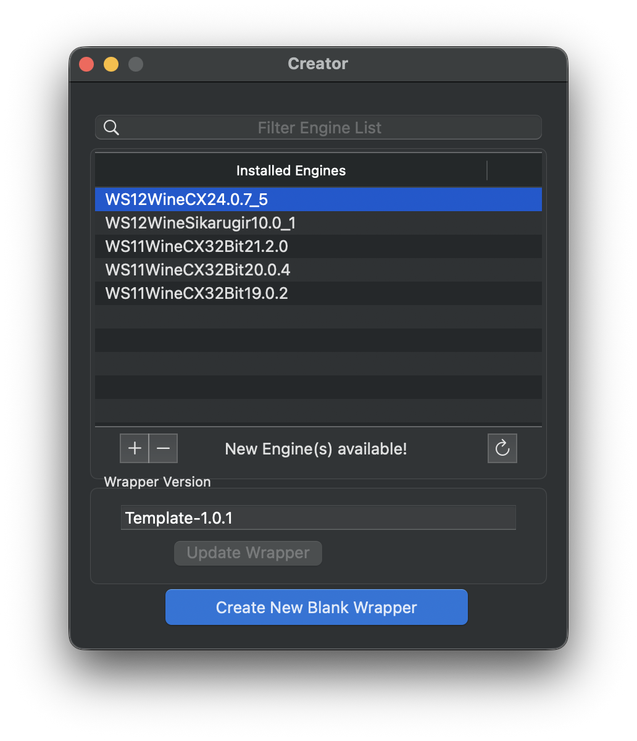The image size is (637, 741).
Task: Click the Creator window title
Action: pyautogui.click(x=318, y=64)
